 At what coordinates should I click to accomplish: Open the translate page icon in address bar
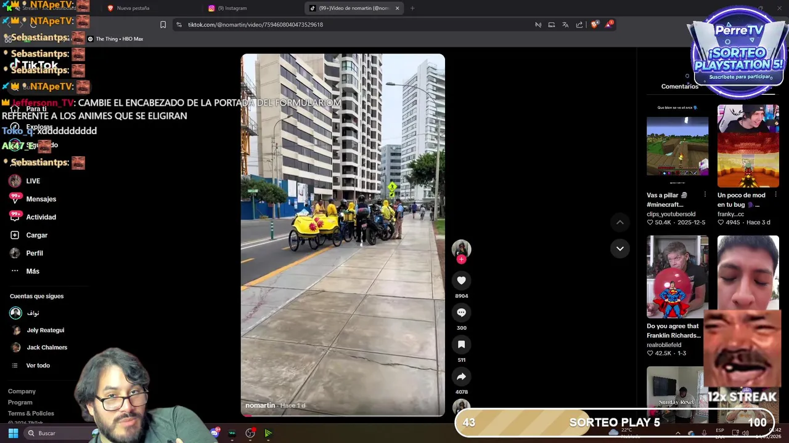565,25
